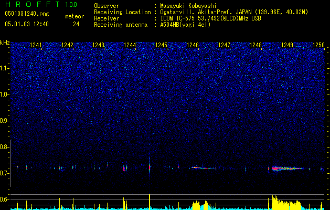Click the kHz axis unit label
This screenshot has height=210, width=330.
point(5,43)
